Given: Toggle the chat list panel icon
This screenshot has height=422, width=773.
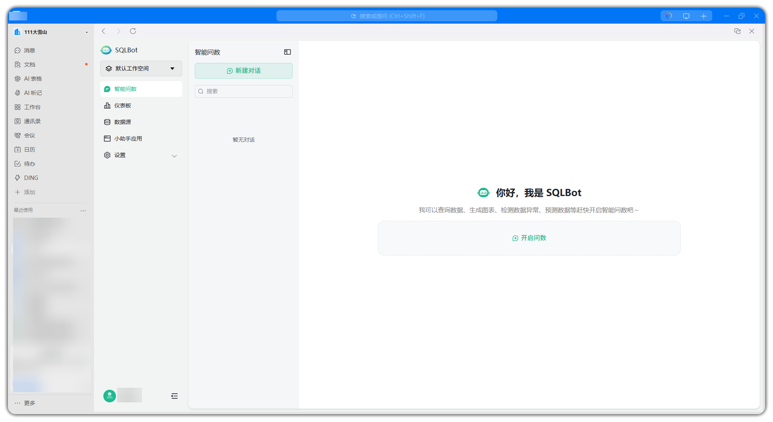Looking at the screenshot, I should coord(288,52).
